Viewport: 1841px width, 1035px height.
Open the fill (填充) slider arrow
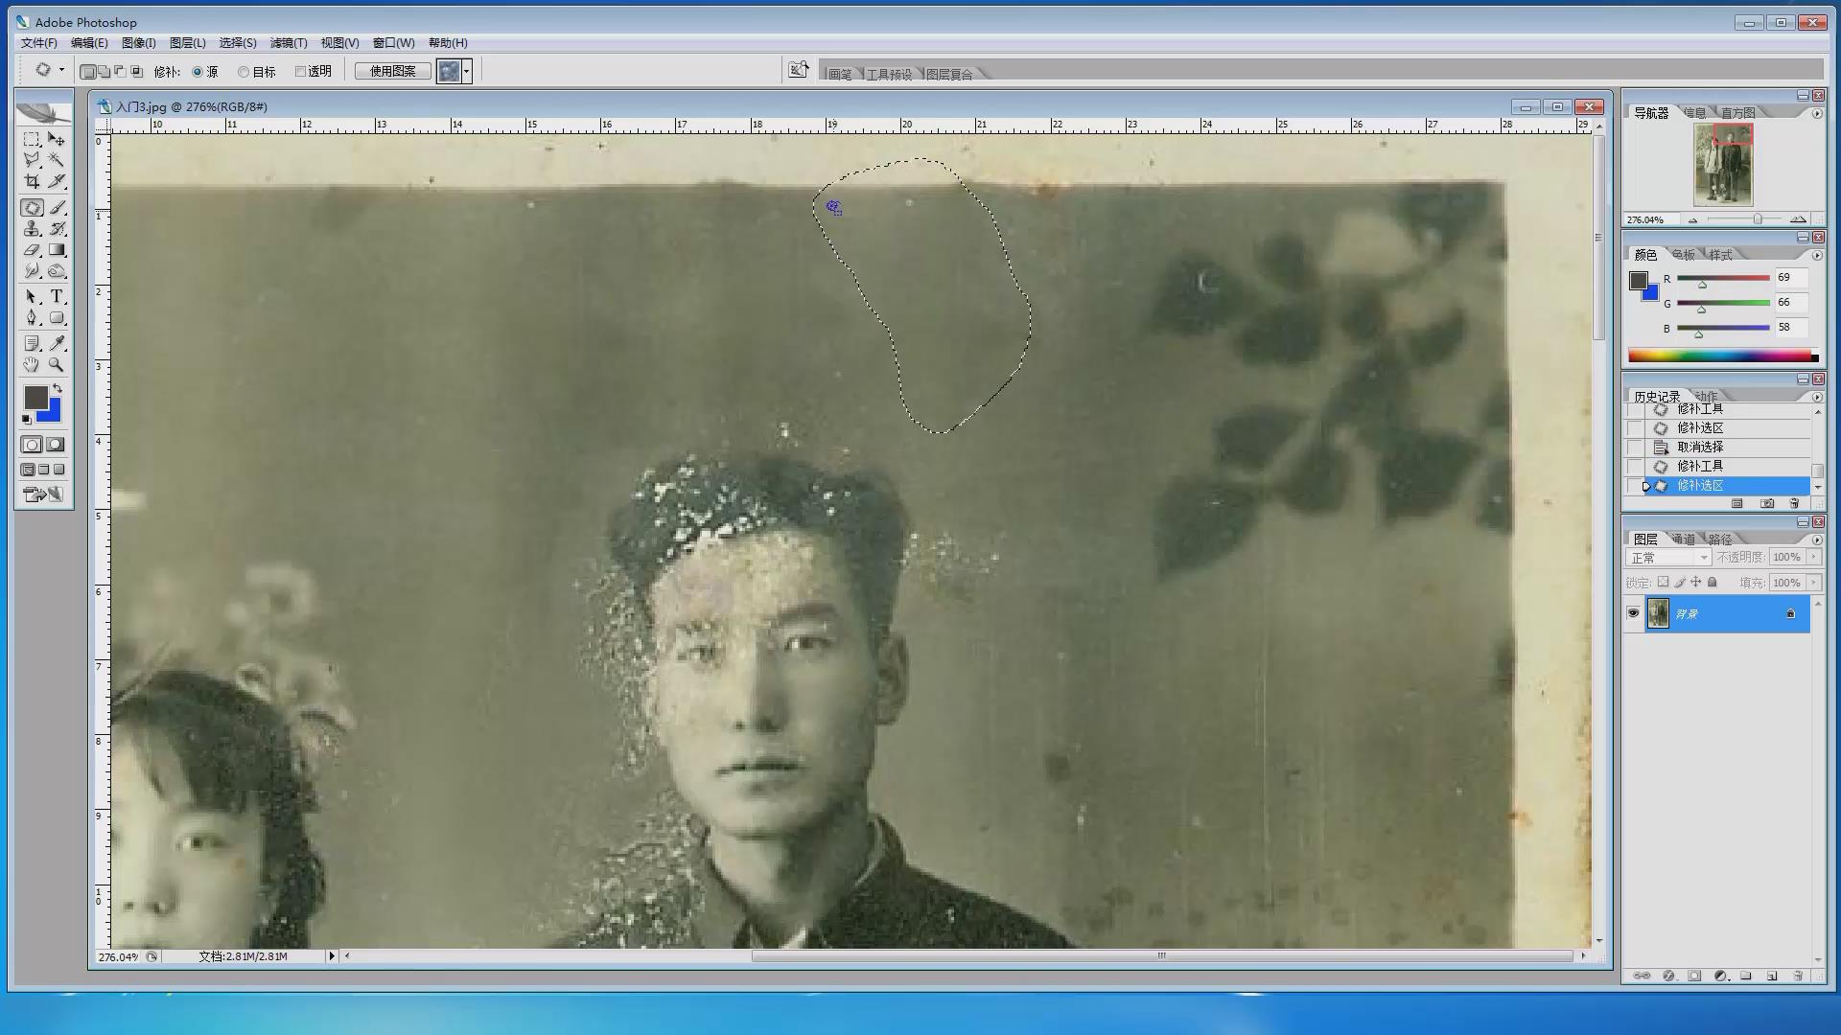click(x=1814, y=582)
